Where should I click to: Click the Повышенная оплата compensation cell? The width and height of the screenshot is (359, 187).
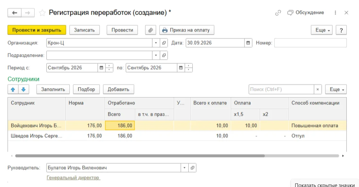point(317,125)
